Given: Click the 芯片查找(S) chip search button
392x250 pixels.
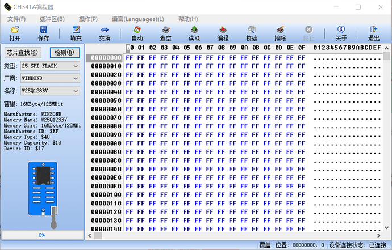Looking at the screenshot, I should click(23, 53).
